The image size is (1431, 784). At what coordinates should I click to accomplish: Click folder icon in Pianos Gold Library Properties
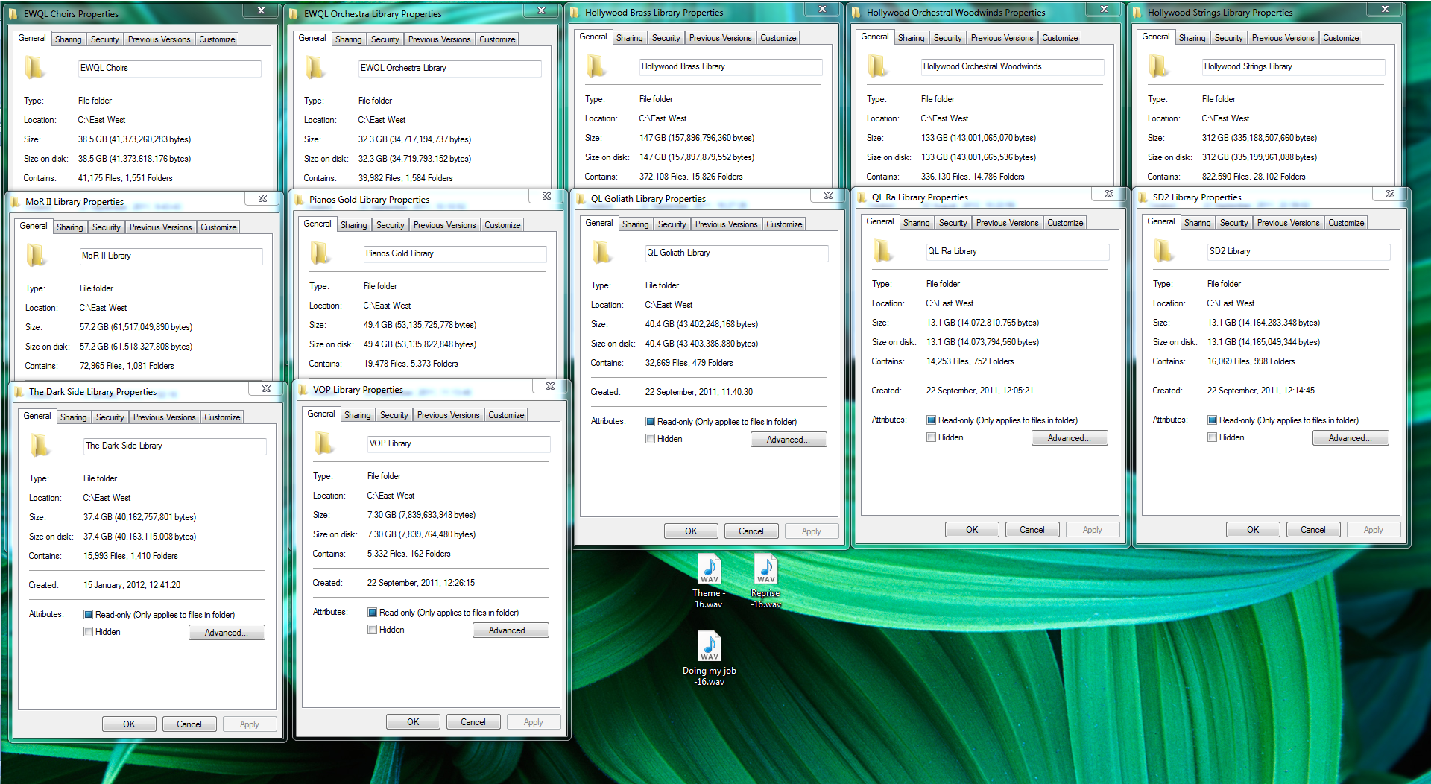[x=320, y=253]
